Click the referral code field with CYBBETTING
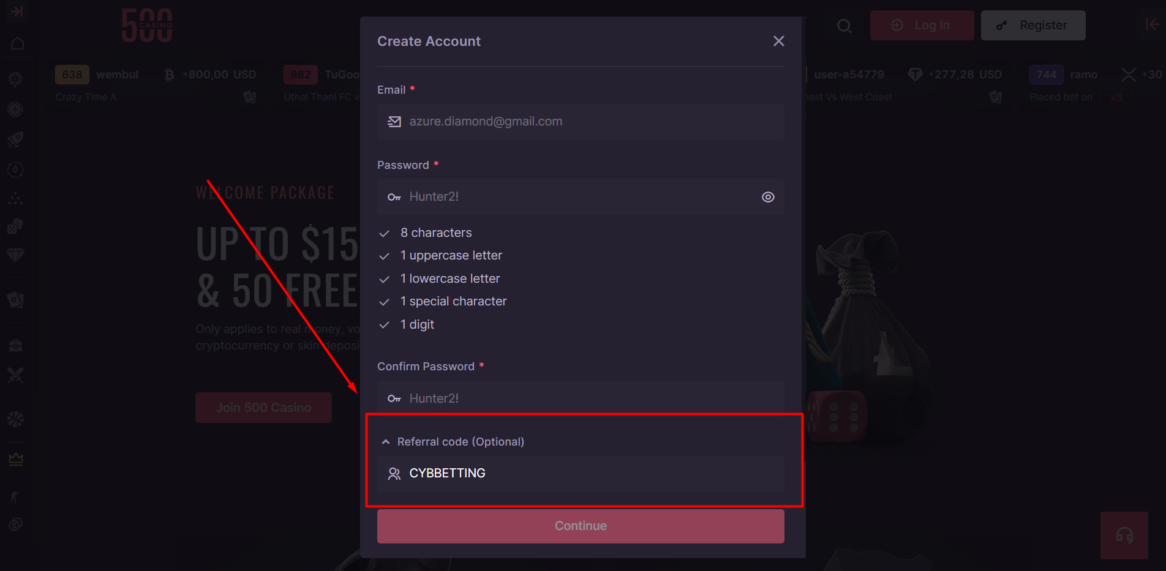Image resolution: width=1166 pixels, height=571 pixels. 580,474
